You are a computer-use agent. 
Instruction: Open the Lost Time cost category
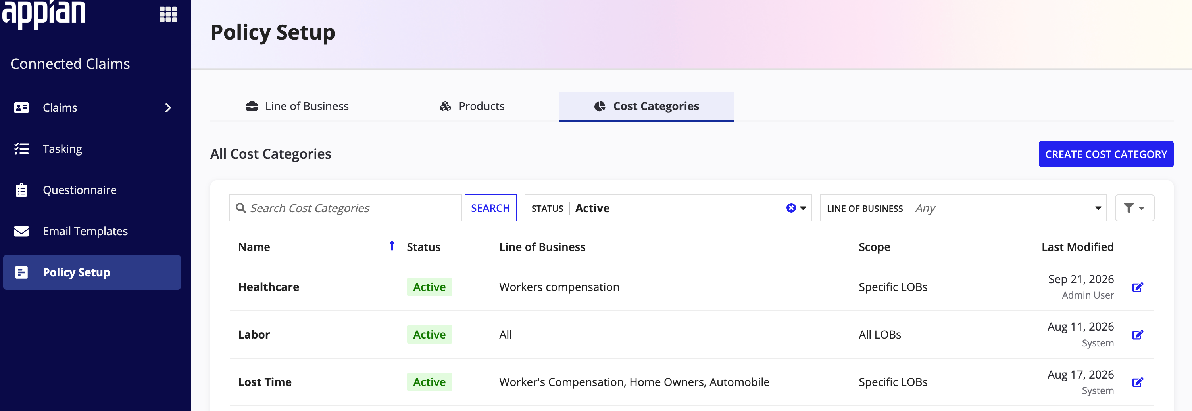(265, 382)
